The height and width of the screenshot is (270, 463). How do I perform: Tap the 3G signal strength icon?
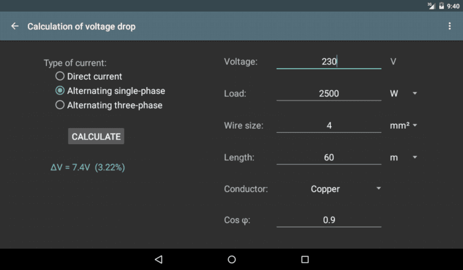pyautogui.click(x=431, y=6)
